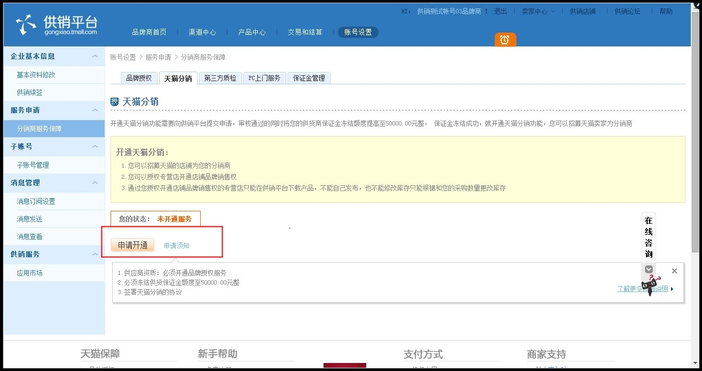Click the 天猫保障 footer heading
Viewport: 702px width, 371px height.
(x=100, y=354)
